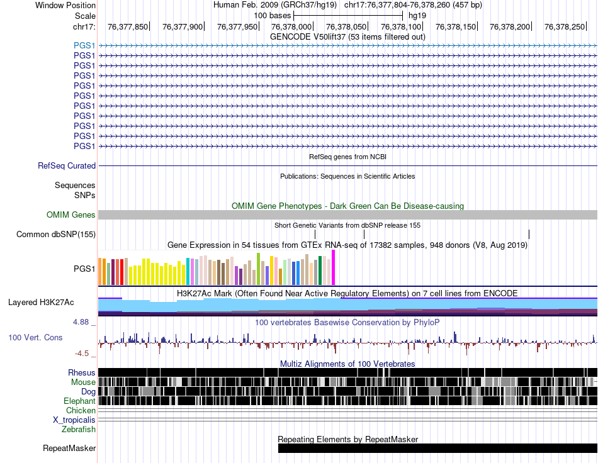Viewport: 598px width, 463px height.
Task: Click the "Dog" species label
Action: click(88, 392)
